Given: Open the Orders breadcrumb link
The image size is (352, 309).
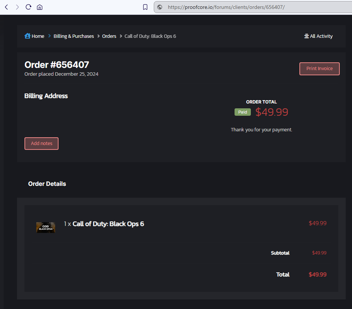Looking at the screenshot, I should tap(109, 36).
